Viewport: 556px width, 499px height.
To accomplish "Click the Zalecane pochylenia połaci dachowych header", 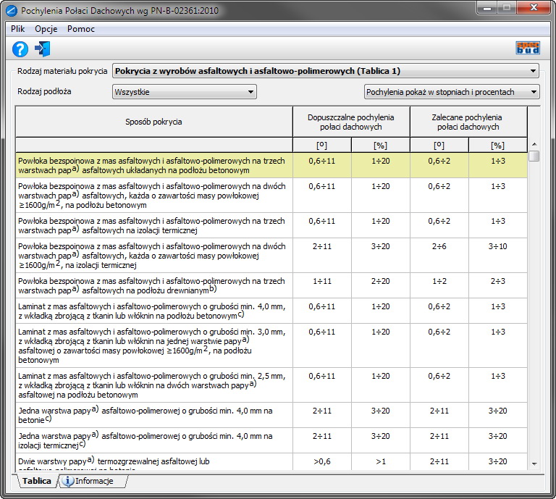I will 468,122.
